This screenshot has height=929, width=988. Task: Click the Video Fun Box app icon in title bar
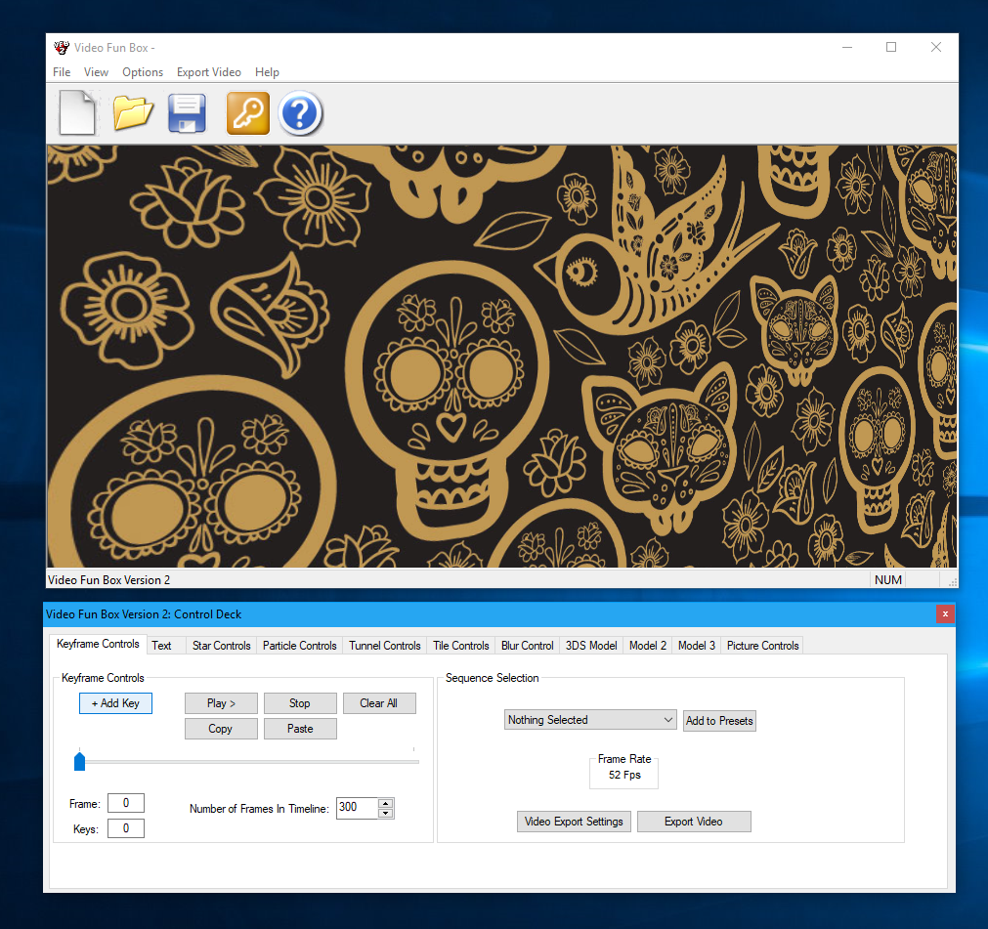coord(62,48)
